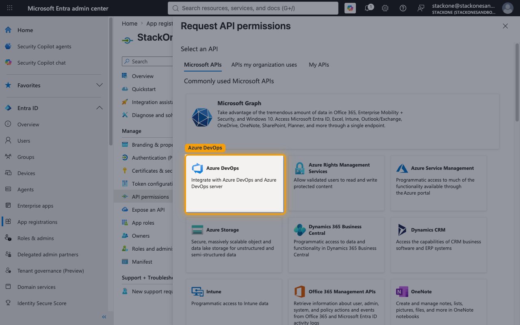Image resolution: width=520 pixels, height=325 pixels.
Task: Click the Diagnose and solve wrench icon
Action: (125, 115)
